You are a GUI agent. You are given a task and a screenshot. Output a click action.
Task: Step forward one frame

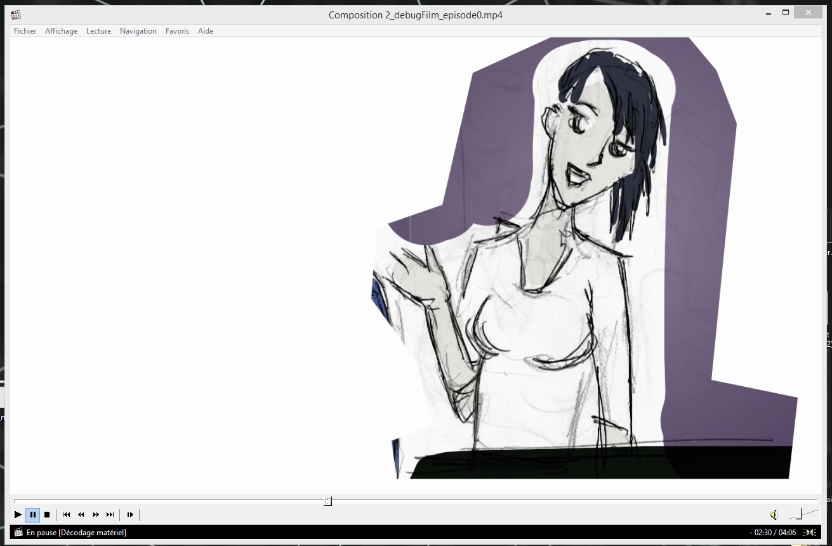point(130,515)
